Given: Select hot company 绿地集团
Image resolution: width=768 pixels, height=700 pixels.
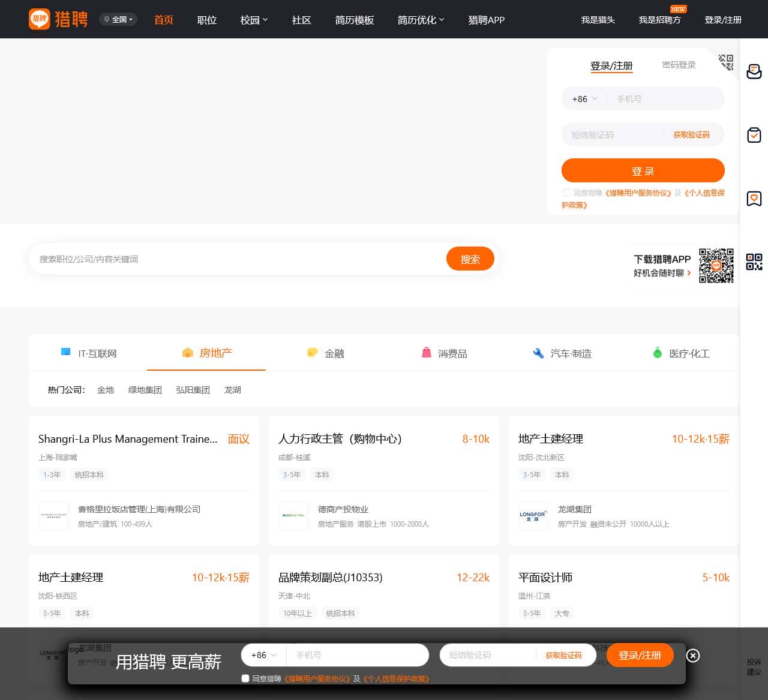Looking at the screenshot, I should click(145, 390).
